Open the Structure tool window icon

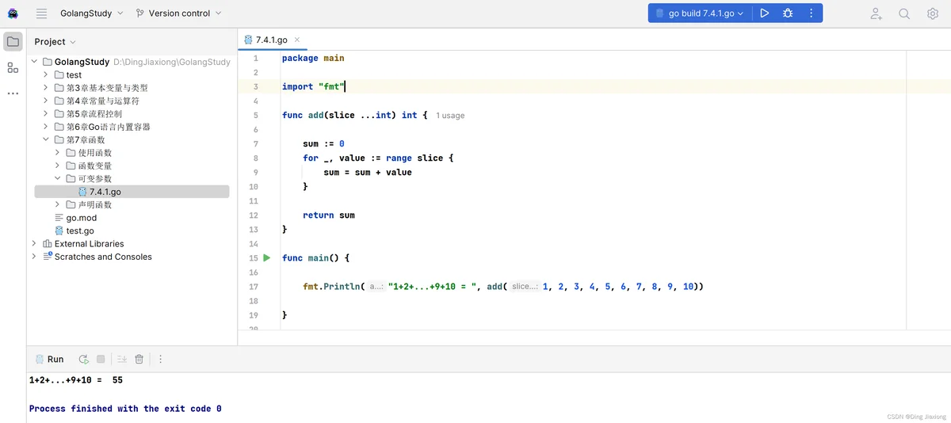[x=13, y=67]
